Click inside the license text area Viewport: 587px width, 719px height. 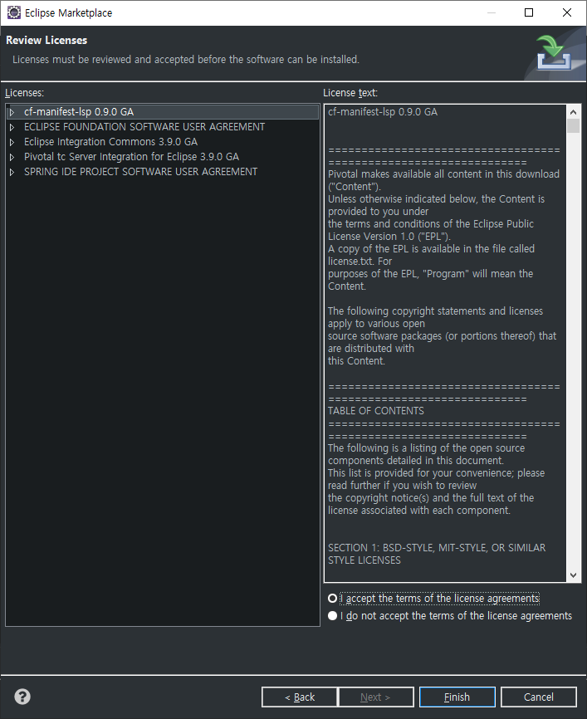(x=445, y=344)
